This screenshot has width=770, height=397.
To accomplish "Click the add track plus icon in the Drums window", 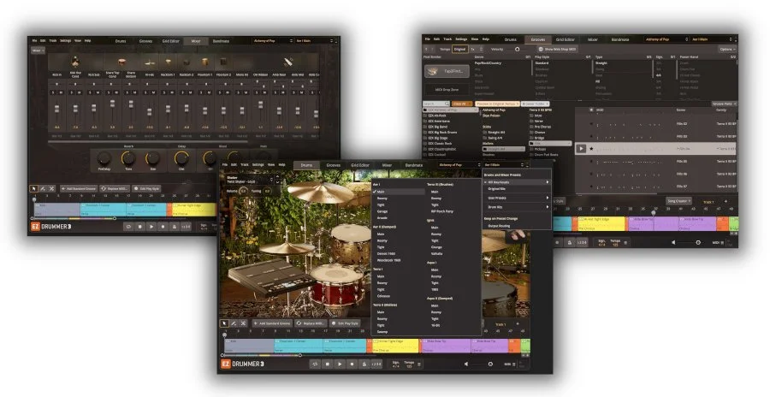I will tap(518, 323).
